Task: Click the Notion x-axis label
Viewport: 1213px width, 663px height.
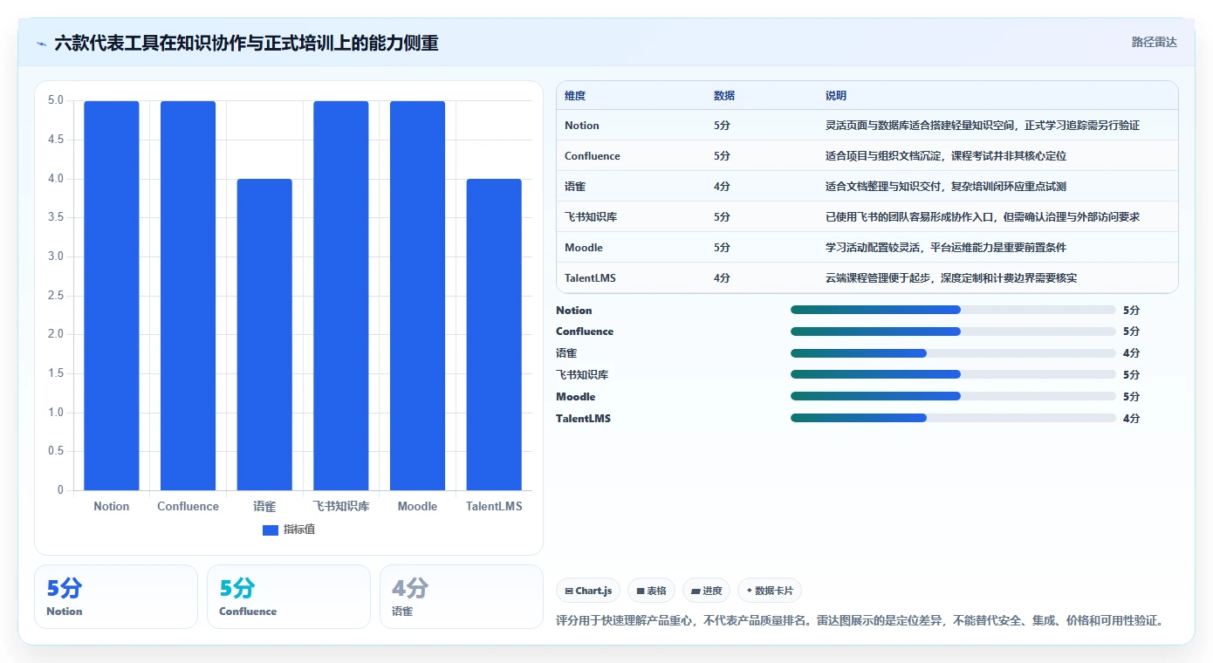Action: point(112,507)
